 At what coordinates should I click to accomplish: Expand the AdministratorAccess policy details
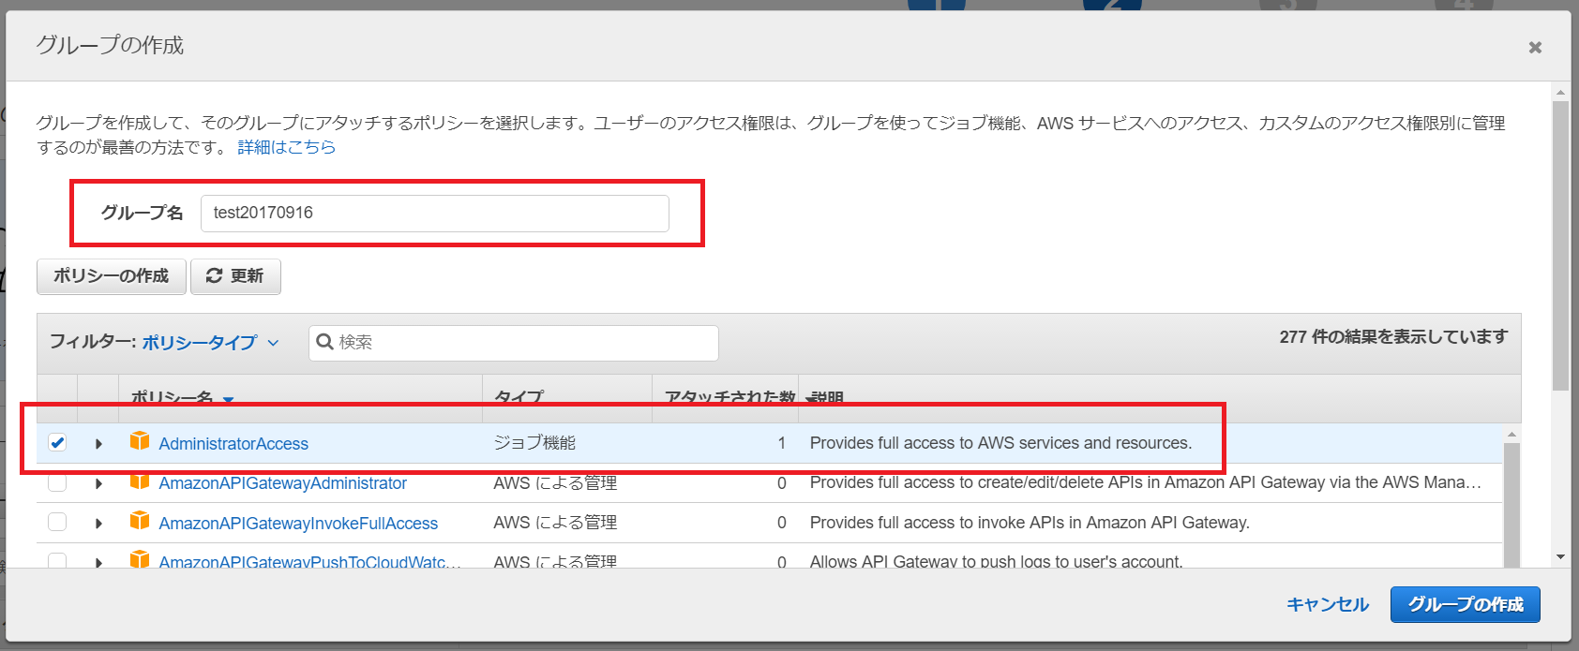98,443
